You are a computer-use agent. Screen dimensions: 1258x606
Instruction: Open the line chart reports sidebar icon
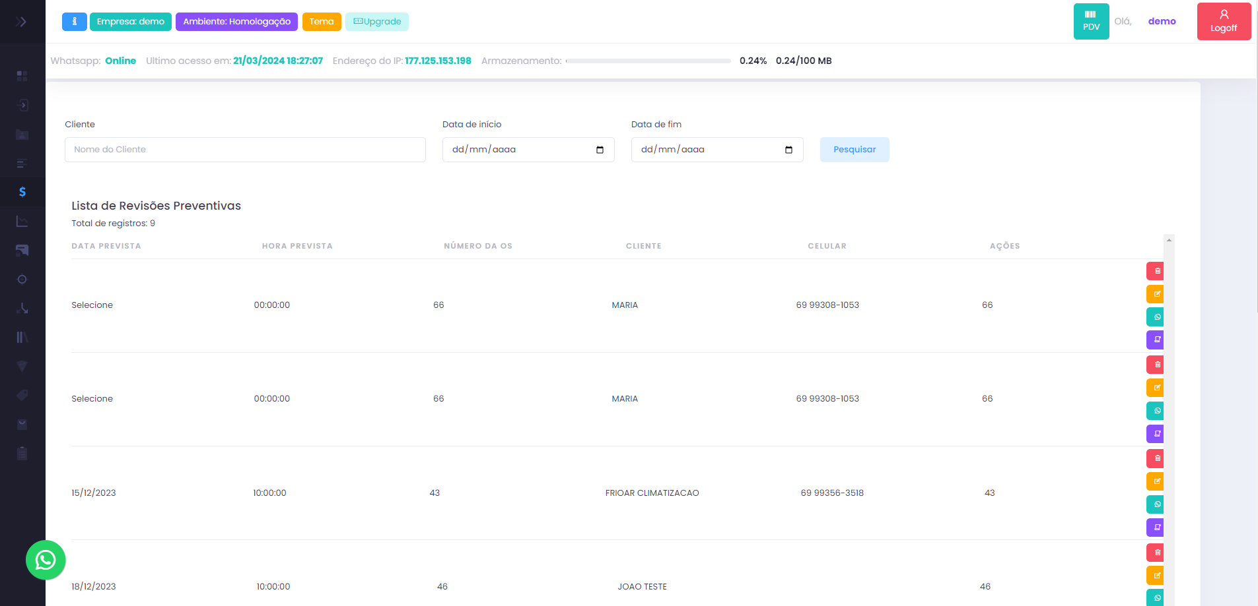pos(22,222)
